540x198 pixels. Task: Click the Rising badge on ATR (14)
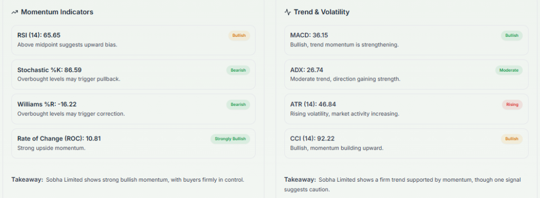(513, 104)
